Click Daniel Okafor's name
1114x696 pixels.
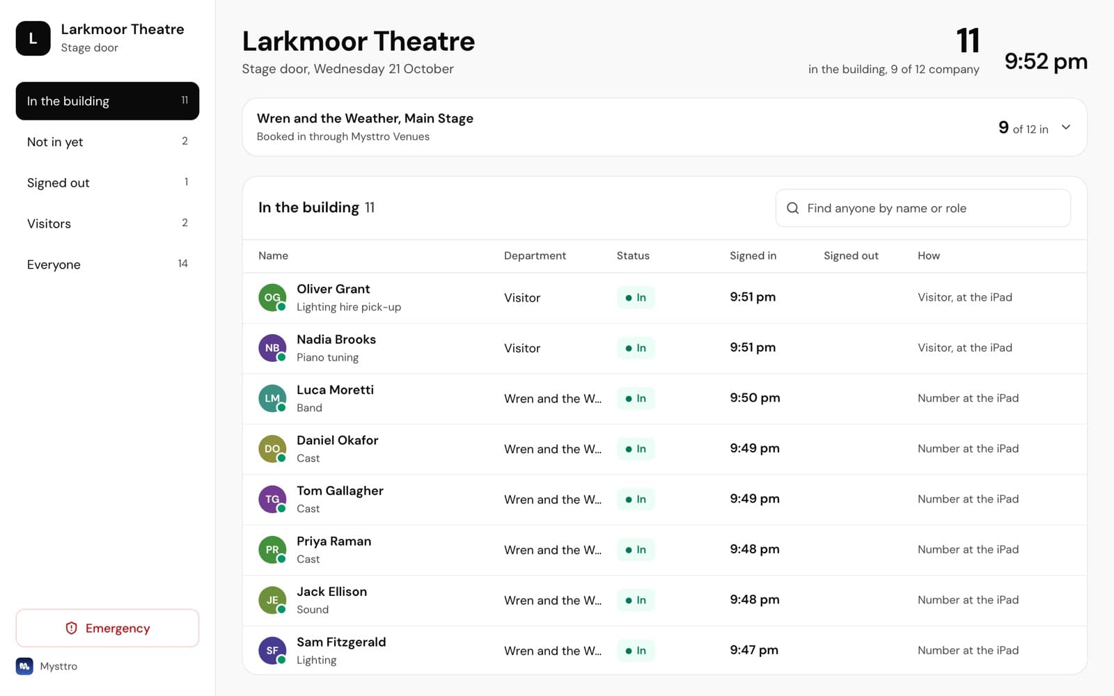[x=338, y=440]
